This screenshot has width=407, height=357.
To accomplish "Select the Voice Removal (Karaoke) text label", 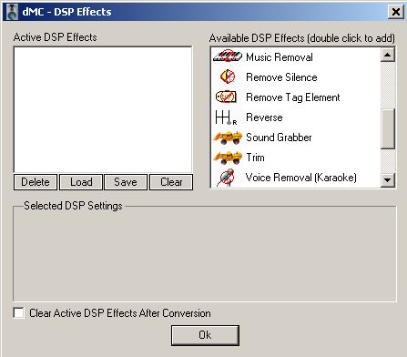I will click(x=300, y=178).
